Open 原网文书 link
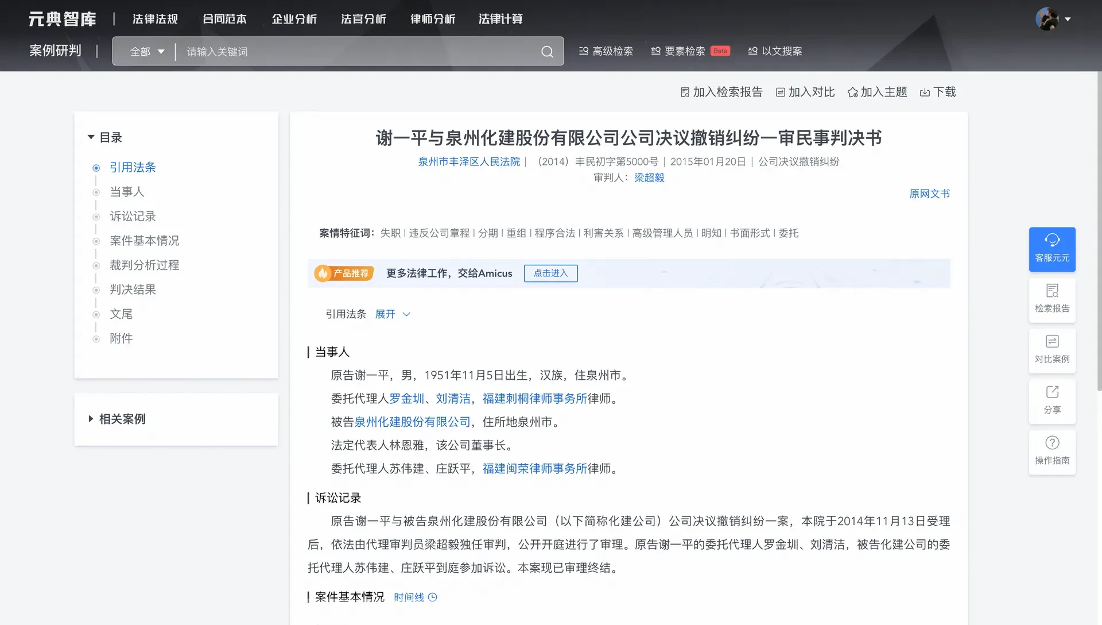This screenshot has width=1102, height=625. tap(929, 194)
